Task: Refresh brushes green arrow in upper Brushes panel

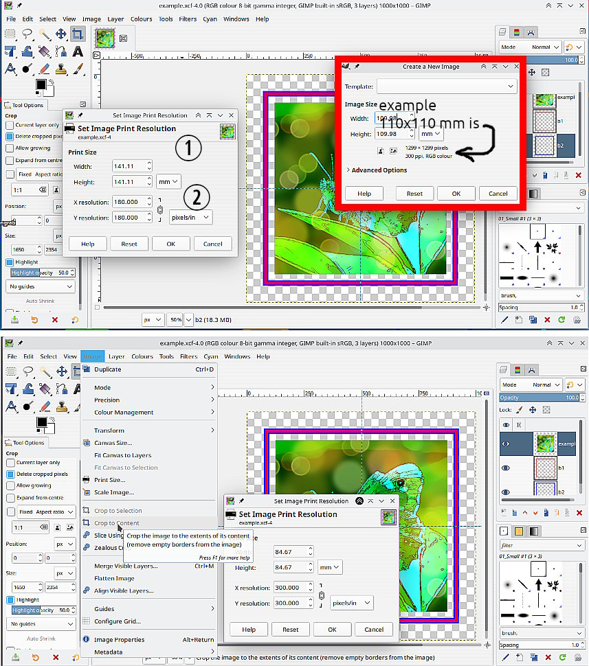Action: point(562,320)
